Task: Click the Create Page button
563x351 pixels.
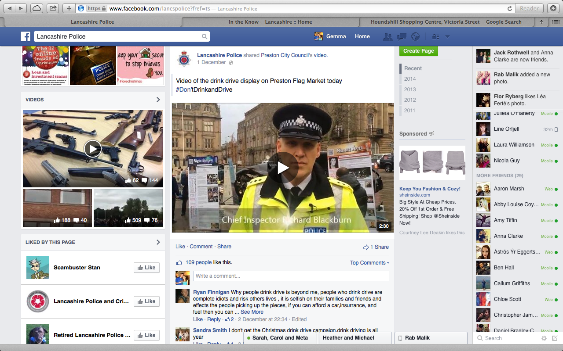Action: click(x=419, y=51)
